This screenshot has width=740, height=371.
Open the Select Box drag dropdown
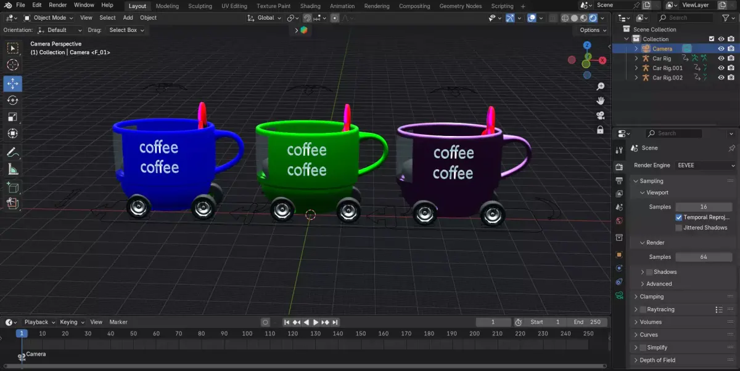126,30
